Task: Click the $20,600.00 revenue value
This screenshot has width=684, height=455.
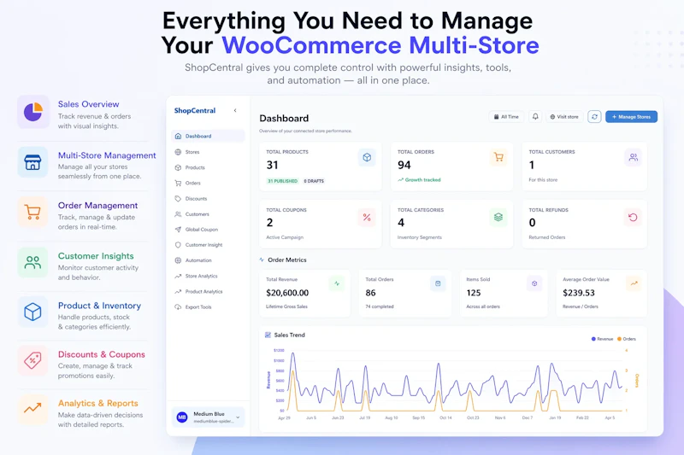Action: (287, 293)
